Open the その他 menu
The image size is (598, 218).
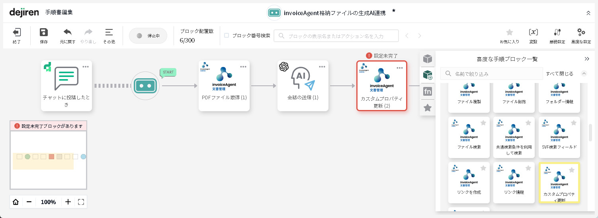(x=109, y=33)
